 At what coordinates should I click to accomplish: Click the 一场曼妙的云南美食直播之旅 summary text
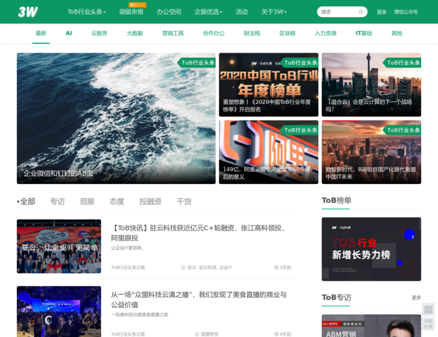[139, 315]
